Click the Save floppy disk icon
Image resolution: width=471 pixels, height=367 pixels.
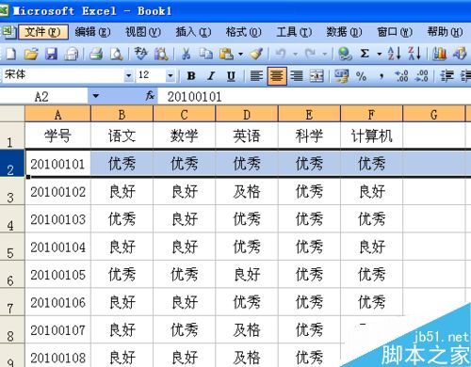click(x=51, y=54)
